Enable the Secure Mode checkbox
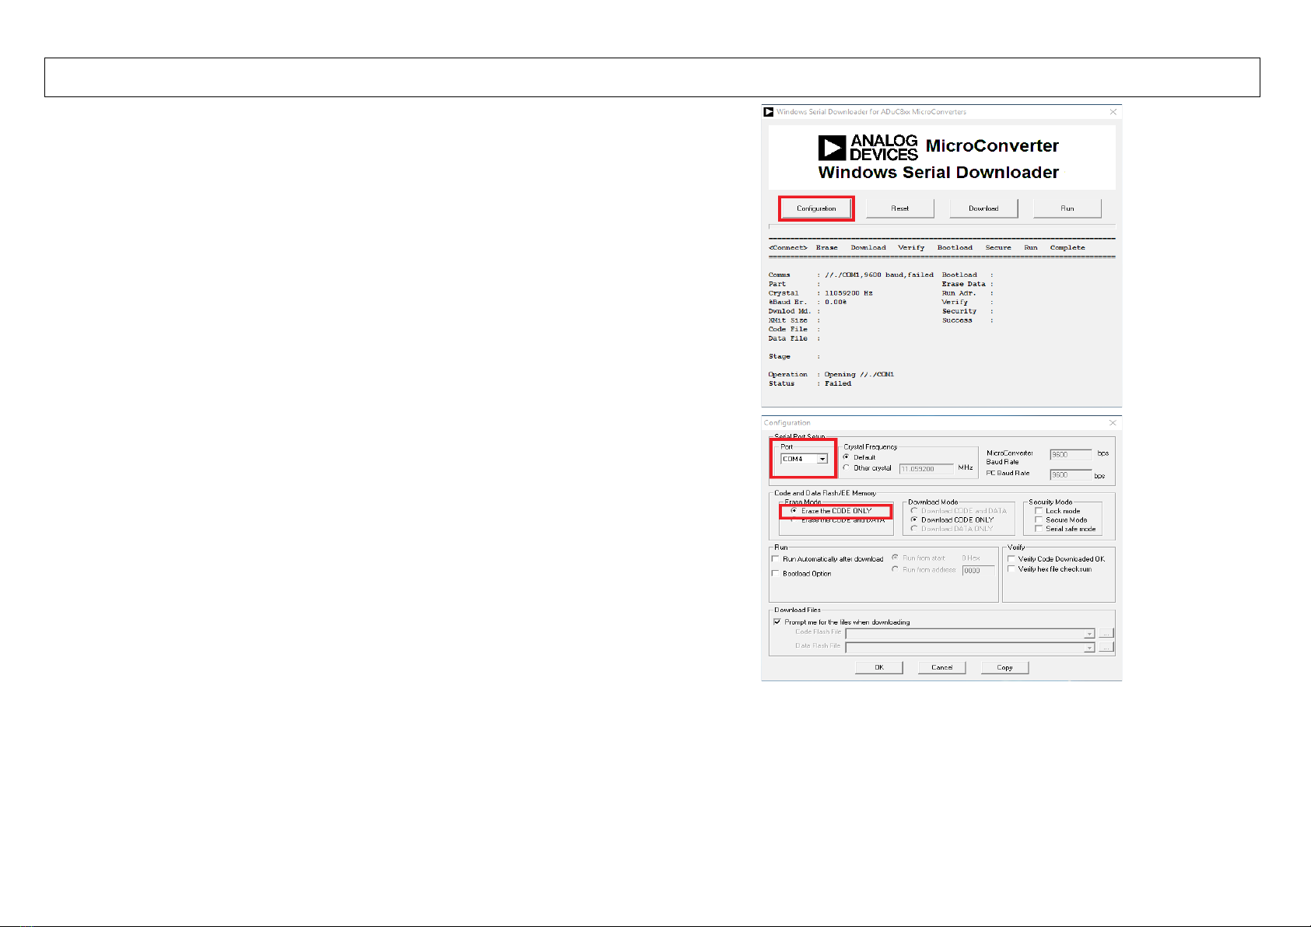This screenshot has width=1311, height=927. pos(1039,519)
